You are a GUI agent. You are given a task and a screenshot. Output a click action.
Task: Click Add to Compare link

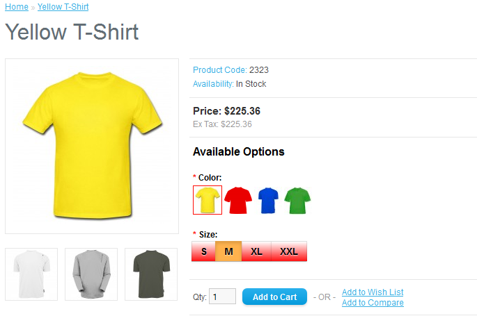(373, 303)
